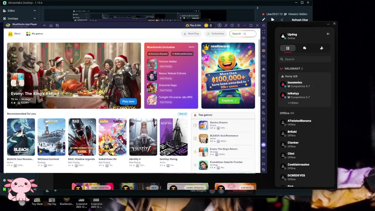Click the BlueStacks volume icon

[x=263, y=38]
